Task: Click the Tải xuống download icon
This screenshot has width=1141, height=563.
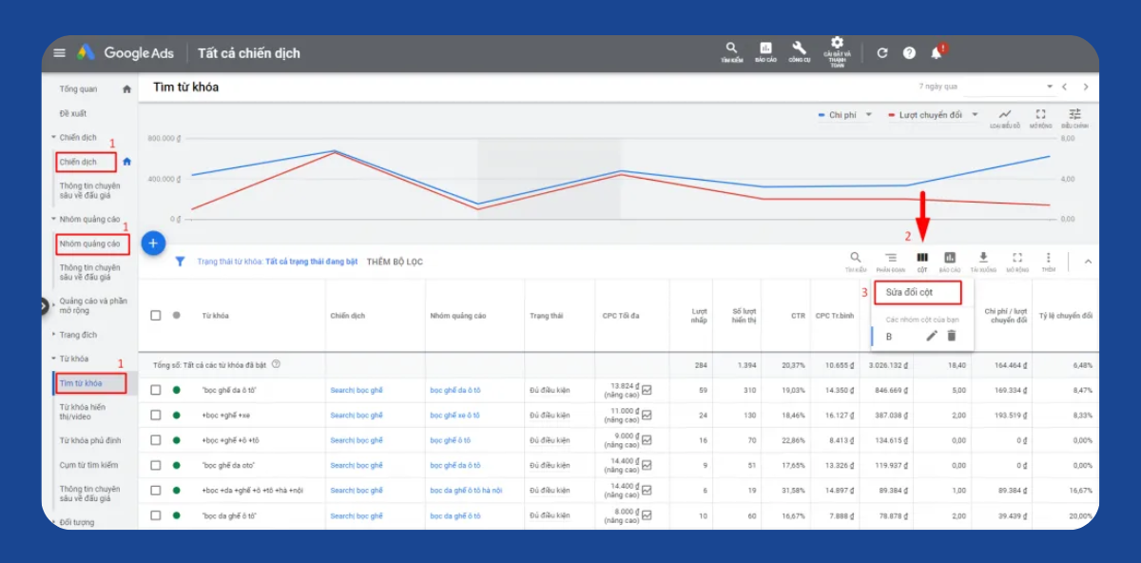Action: (983, 259)
